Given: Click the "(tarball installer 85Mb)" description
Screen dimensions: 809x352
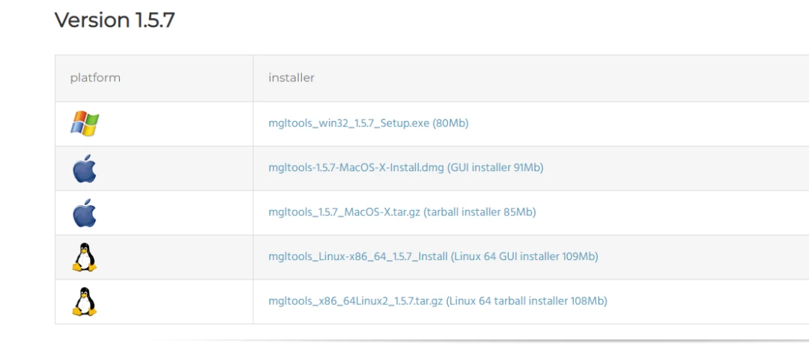Looking at the screenshot, I should tap(480, 212).
